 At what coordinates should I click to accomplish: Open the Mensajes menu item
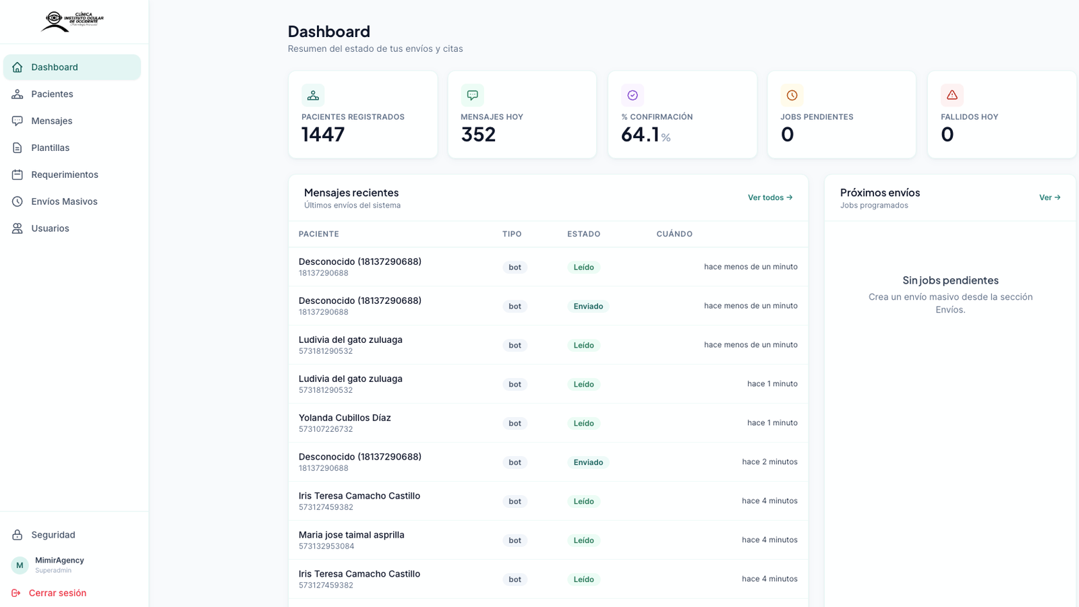tap(72, 121)
